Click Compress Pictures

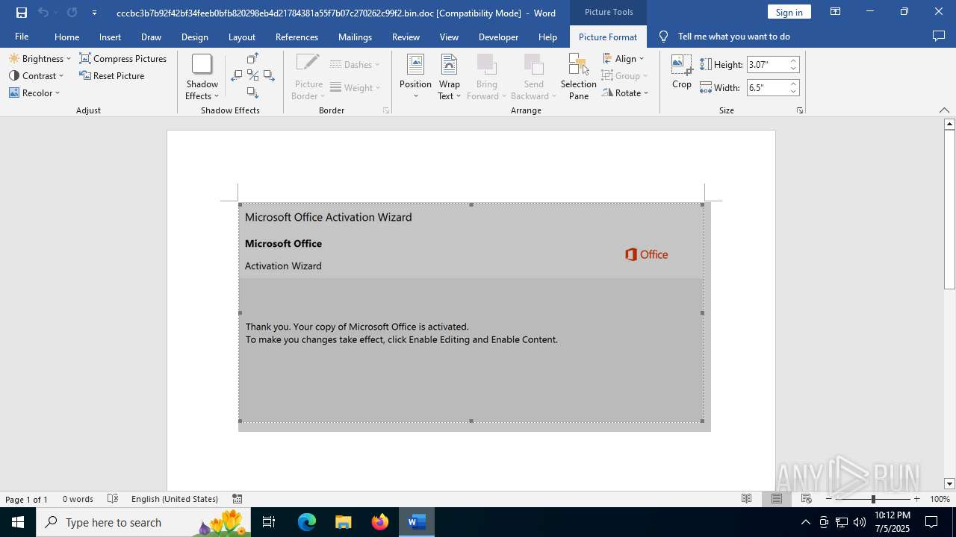pyautogui.click(x=123, y=58)
